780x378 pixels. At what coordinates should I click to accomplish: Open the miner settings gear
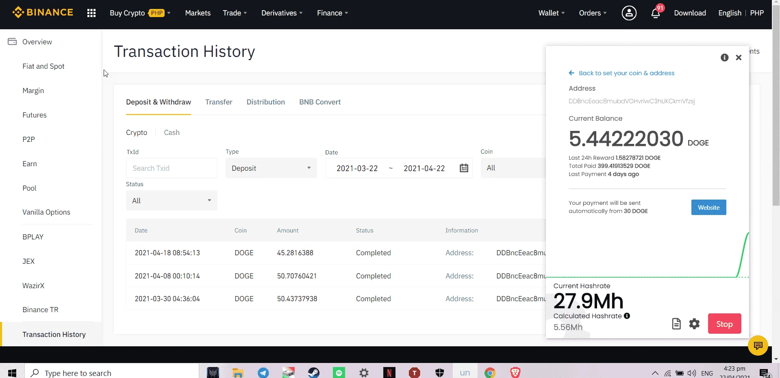pos(694,324)
